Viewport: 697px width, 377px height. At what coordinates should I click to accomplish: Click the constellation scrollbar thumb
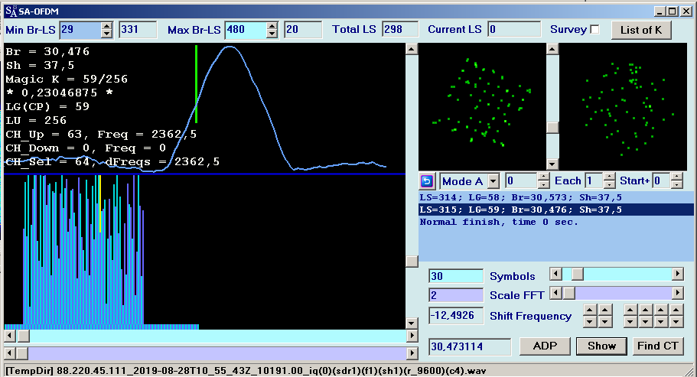(552, 128)
